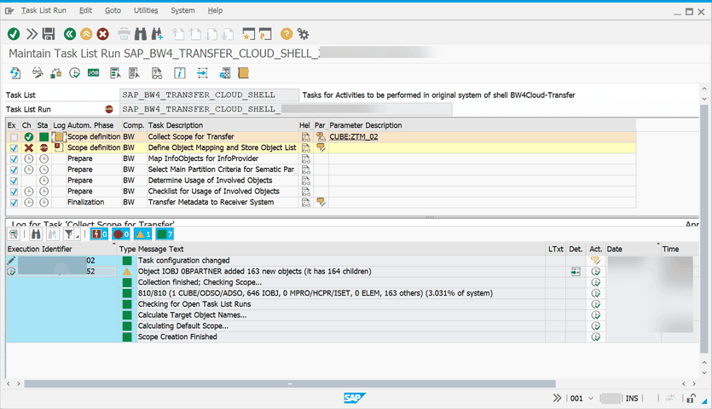Click the Display/Change glasses-pencil icon

(38, 73)
